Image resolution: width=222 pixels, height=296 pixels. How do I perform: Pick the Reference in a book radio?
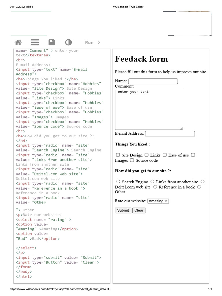click(155, 187)
